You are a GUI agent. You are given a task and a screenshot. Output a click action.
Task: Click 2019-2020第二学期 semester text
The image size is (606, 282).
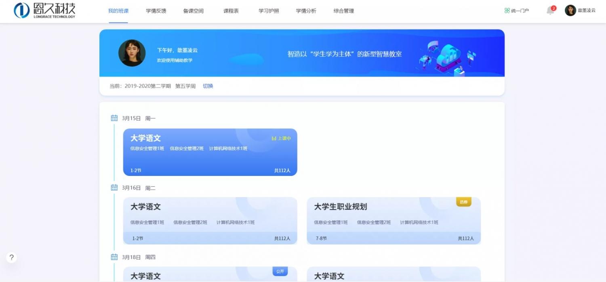click(148, 86)
